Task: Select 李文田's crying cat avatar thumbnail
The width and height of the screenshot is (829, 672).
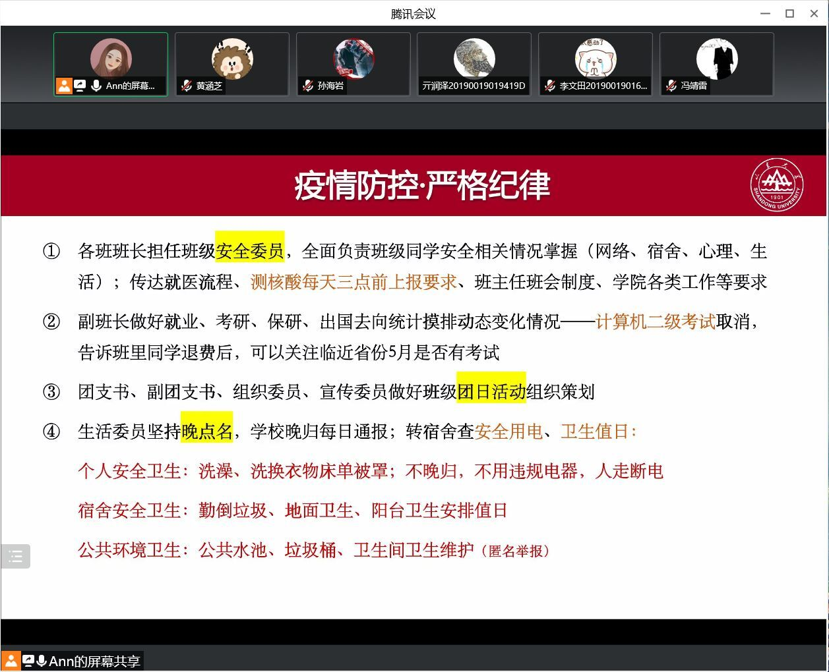Action: click(596, 59)
